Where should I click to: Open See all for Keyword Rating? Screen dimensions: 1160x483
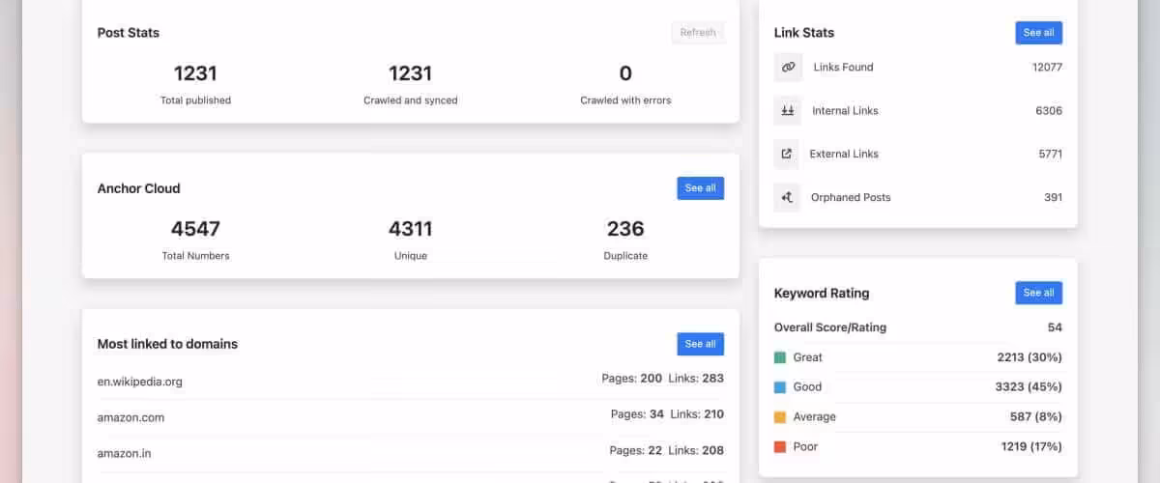1038,293
